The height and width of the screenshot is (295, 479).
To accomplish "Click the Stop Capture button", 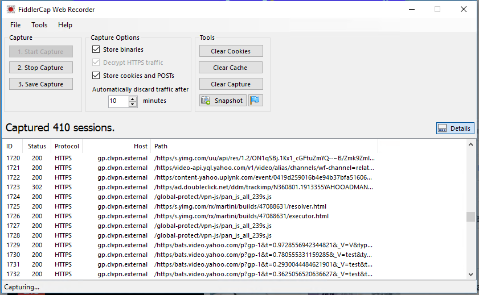I will click(40, 68).
